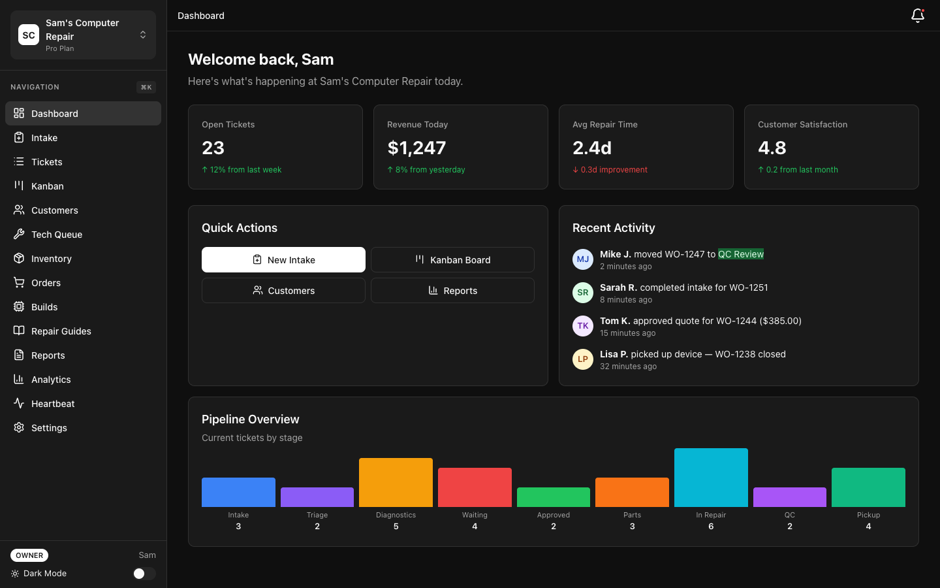Open the Kanban Board quick action
This screenshot has width=940, height=588.
452,259
